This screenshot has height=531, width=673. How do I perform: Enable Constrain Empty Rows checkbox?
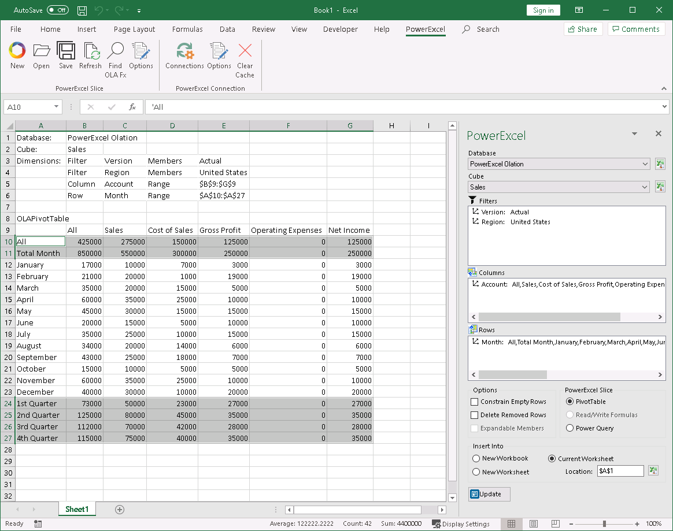pos(474,402)
